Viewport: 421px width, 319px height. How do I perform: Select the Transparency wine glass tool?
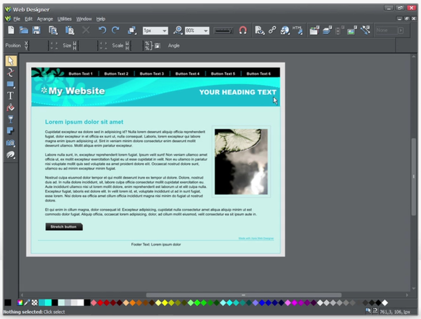coord(10,119)
